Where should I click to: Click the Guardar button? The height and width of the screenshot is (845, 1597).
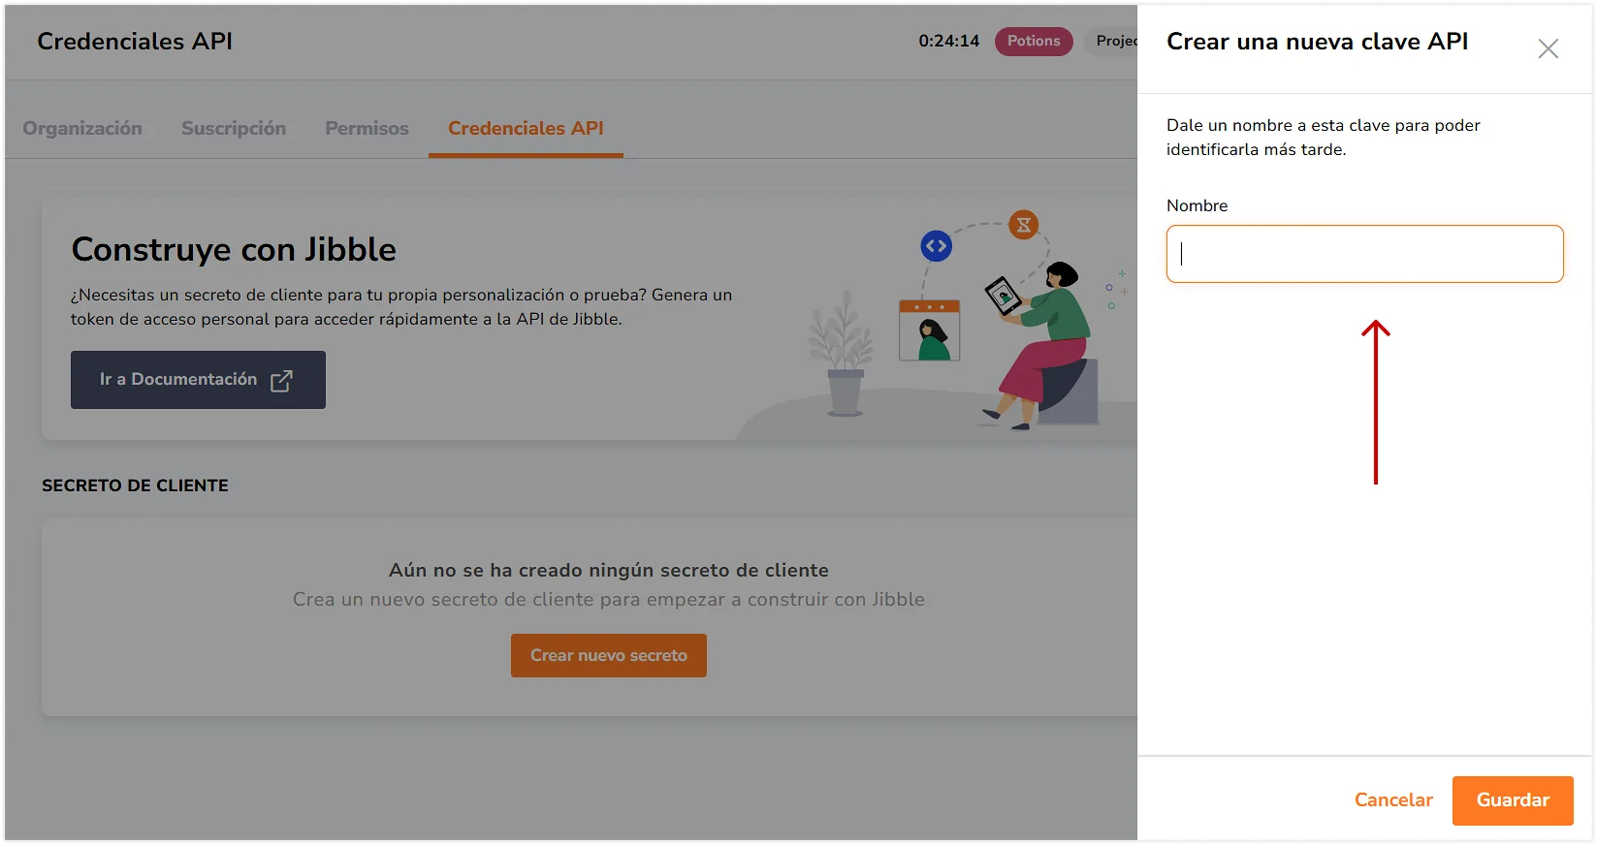pos(1513,800)
